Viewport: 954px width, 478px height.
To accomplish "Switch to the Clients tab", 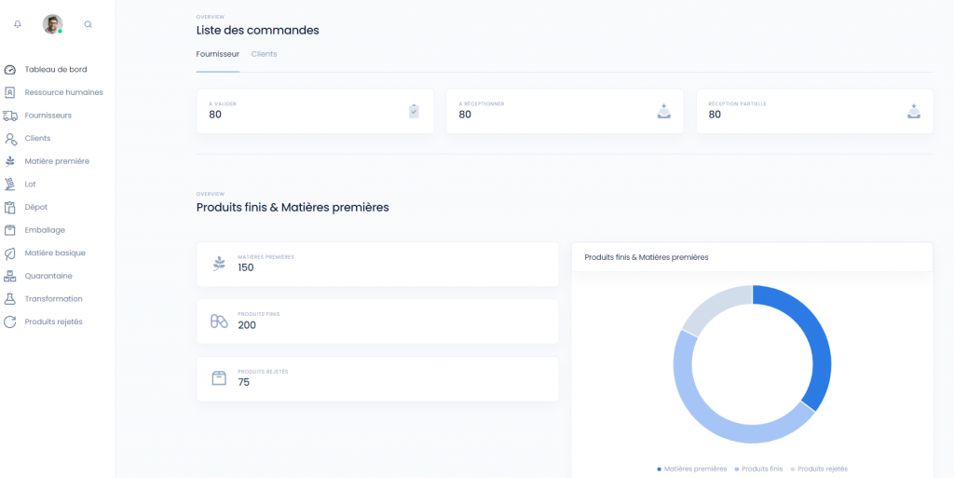I will tap(264, 54).
